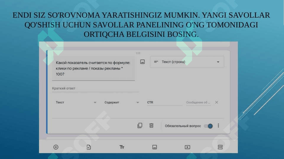Delete the question with trash icon

[x=151, y=125]
